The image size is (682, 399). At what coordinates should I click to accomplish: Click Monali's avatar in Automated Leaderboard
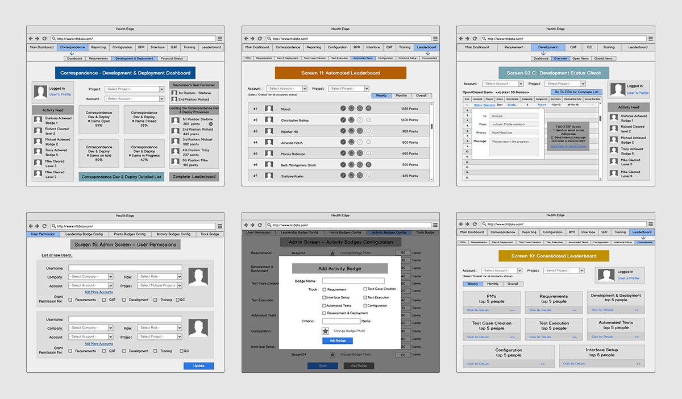269,109
